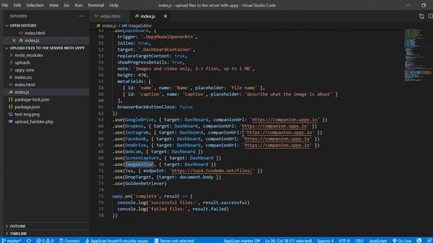This screenshot has height=243, width=433.
Task: Click Connect in status bar
Action: click(x=69, y=240)
